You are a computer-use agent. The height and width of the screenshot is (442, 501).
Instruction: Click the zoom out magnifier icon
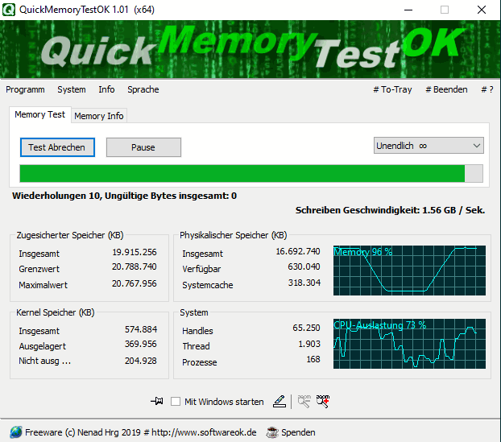(304, 402)
